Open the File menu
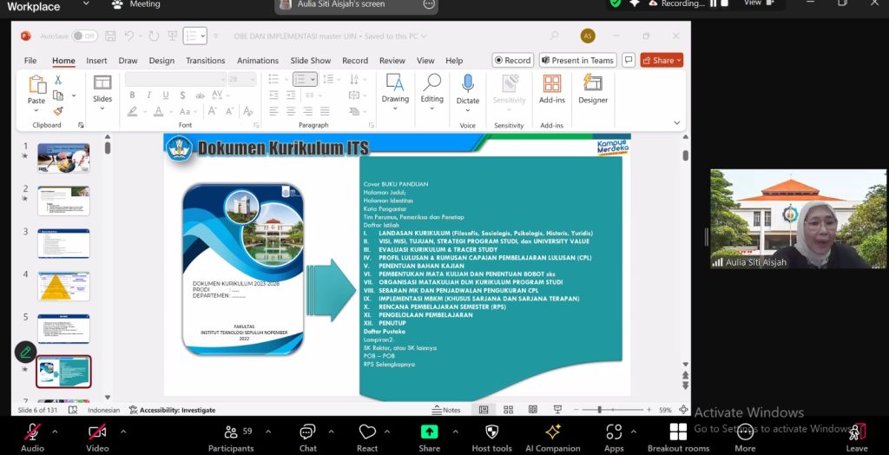 point(30,61)
